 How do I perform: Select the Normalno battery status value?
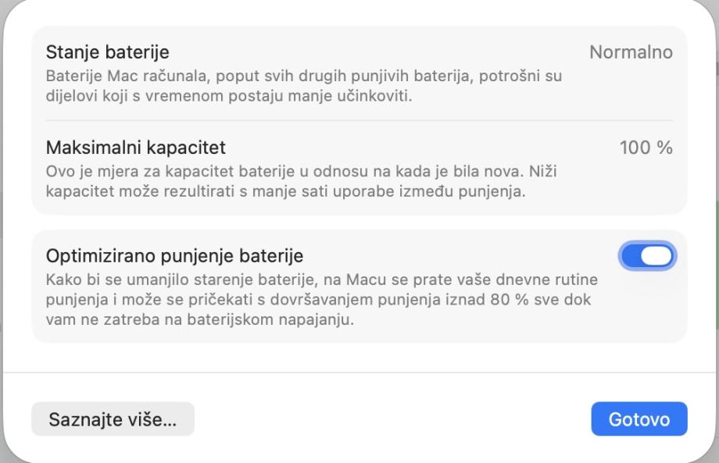[631, 52]
